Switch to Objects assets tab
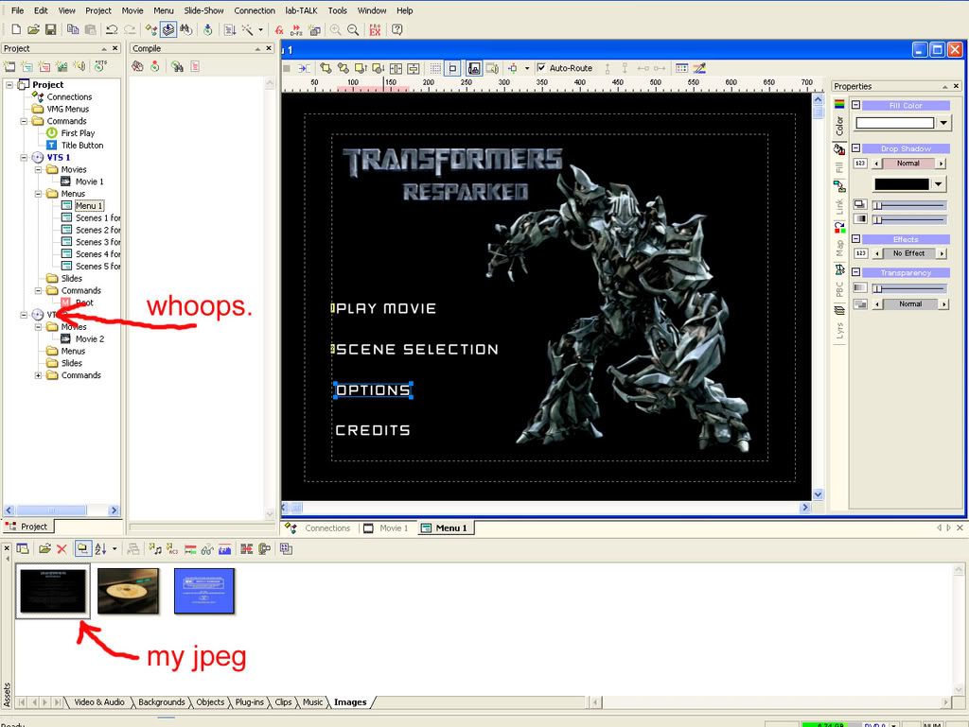 pyautogui.click(x=210, y=701)
